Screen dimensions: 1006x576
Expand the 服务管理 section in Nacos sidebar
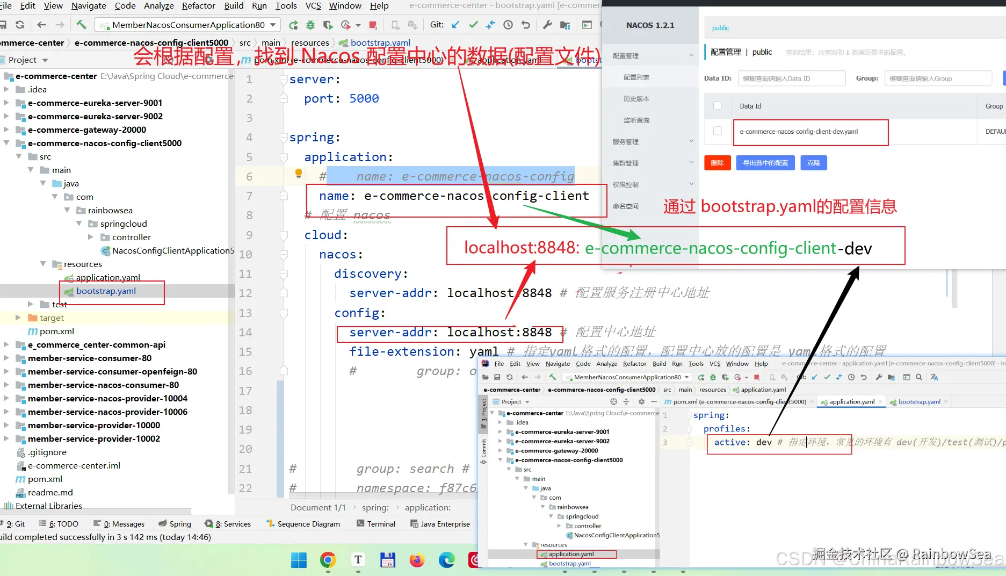[x=691, y=141]
